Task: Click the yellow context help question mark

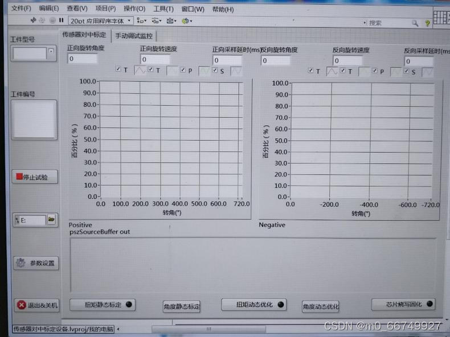Action: coord(427,23)
